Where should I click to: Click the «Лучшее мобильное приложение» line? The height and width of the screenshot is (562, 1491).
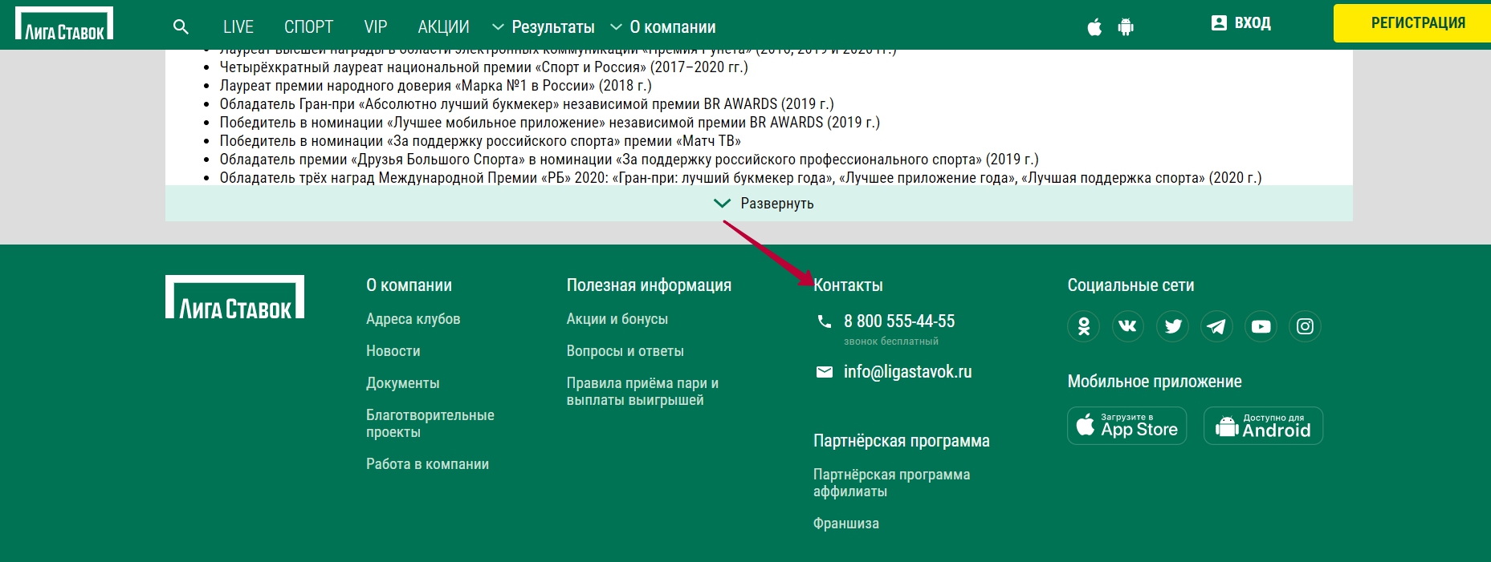click(x=550, y=123)
